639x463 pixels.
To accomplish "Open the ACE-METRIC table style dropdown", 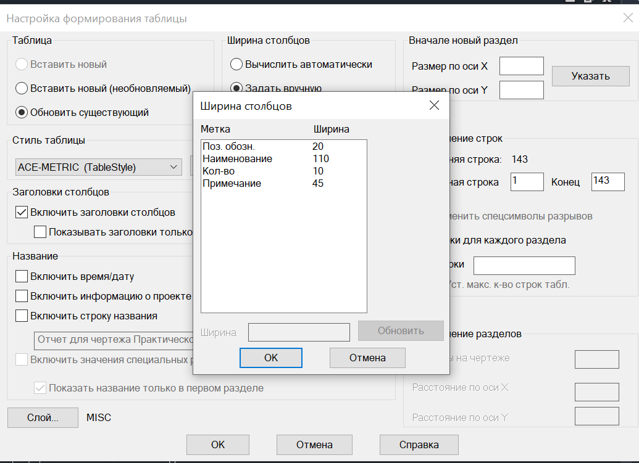I will 99,167.
